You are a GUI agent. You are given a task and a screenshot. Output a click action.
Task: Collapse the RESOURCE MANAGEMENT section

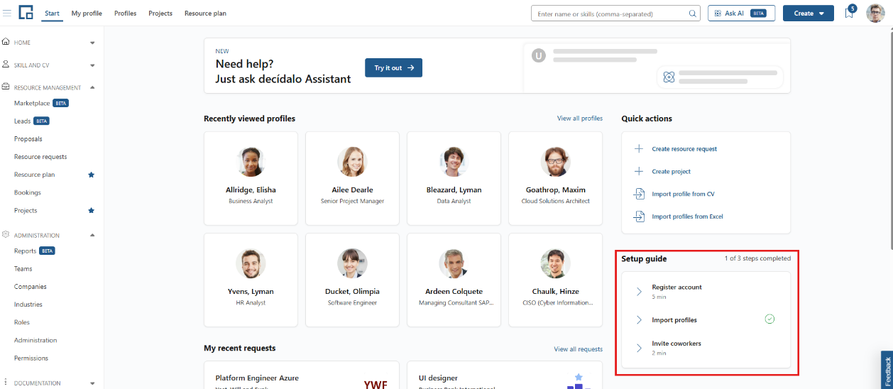coord(92,87)
